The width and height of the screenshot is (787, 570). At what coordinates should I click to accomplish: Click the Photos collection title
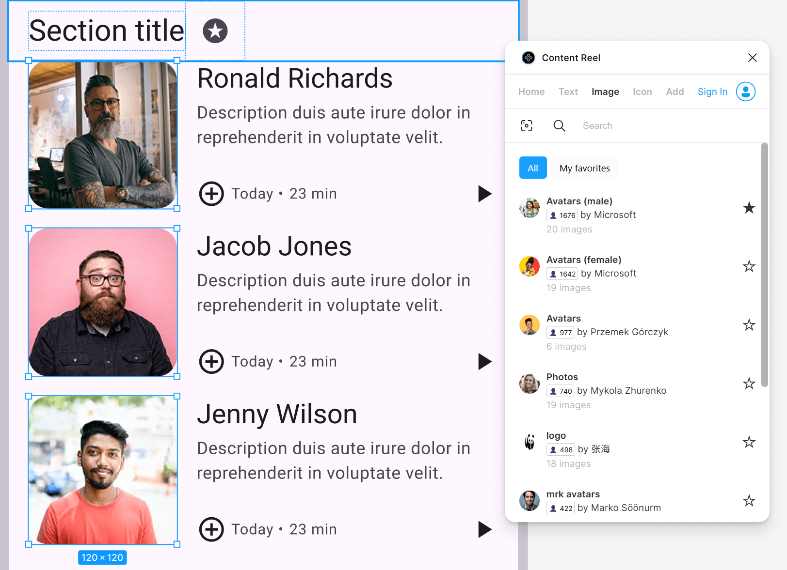click(x=562, y=377)
